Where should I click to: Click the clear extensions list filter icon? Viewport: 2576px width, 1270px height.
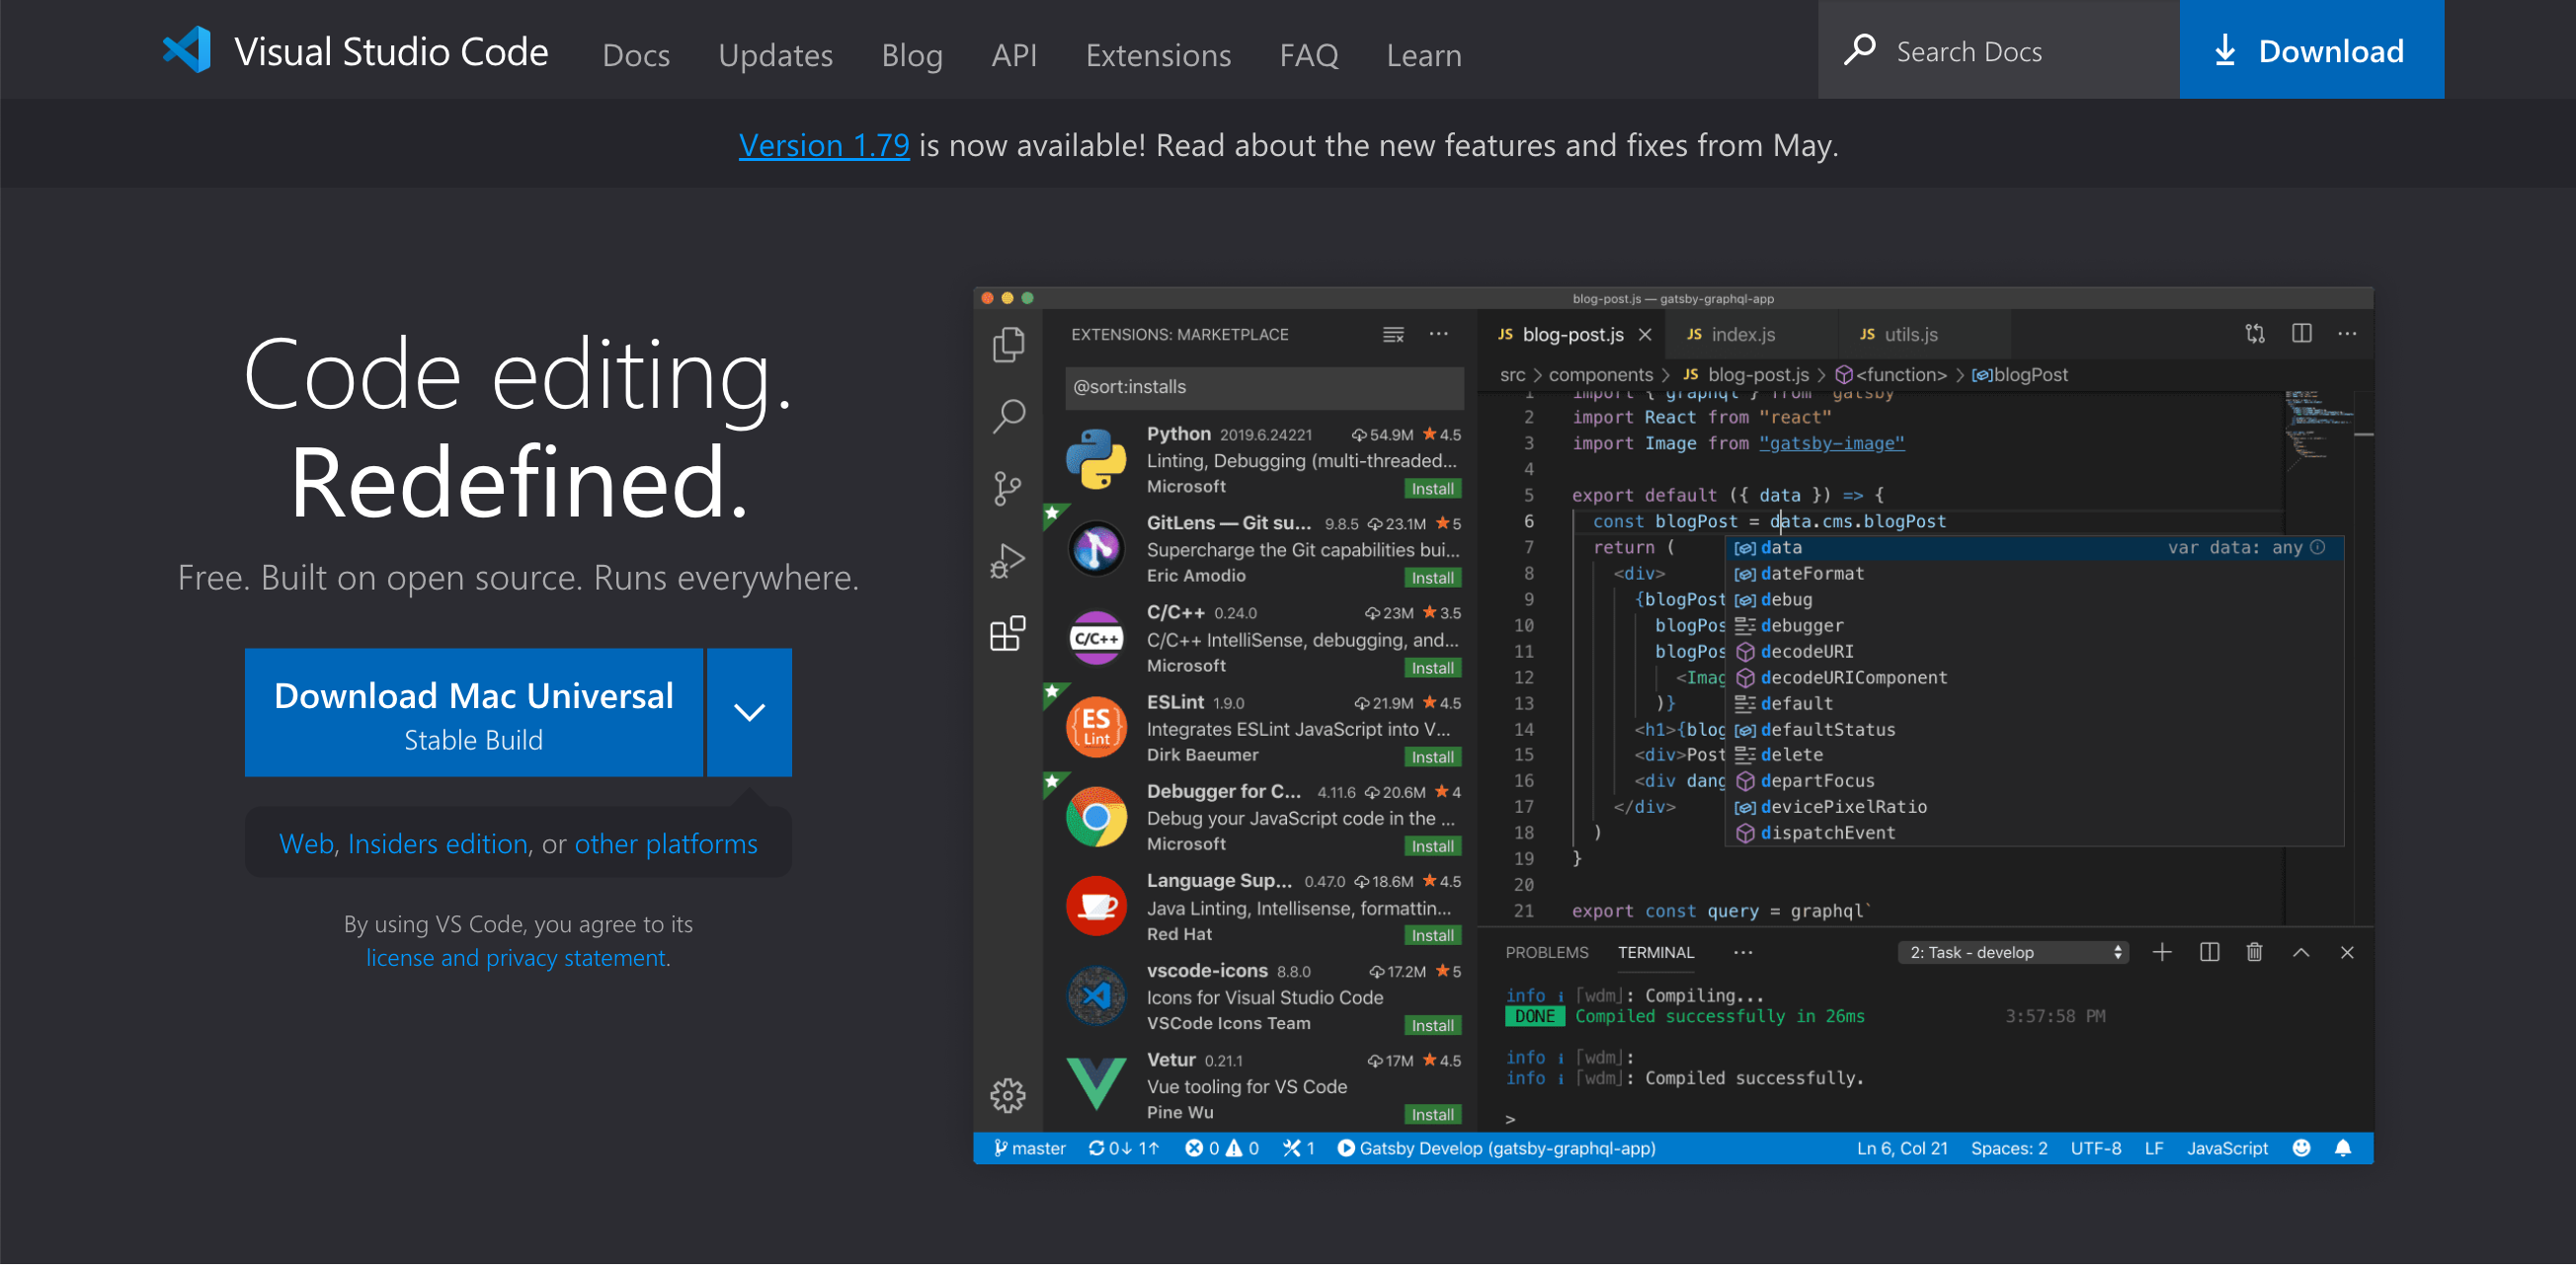point(1393,335)
